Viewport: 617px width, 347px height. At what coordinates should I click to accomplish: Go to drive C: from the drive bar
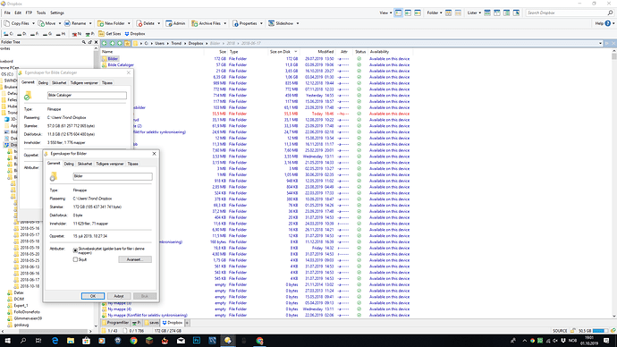pos(8,34)
